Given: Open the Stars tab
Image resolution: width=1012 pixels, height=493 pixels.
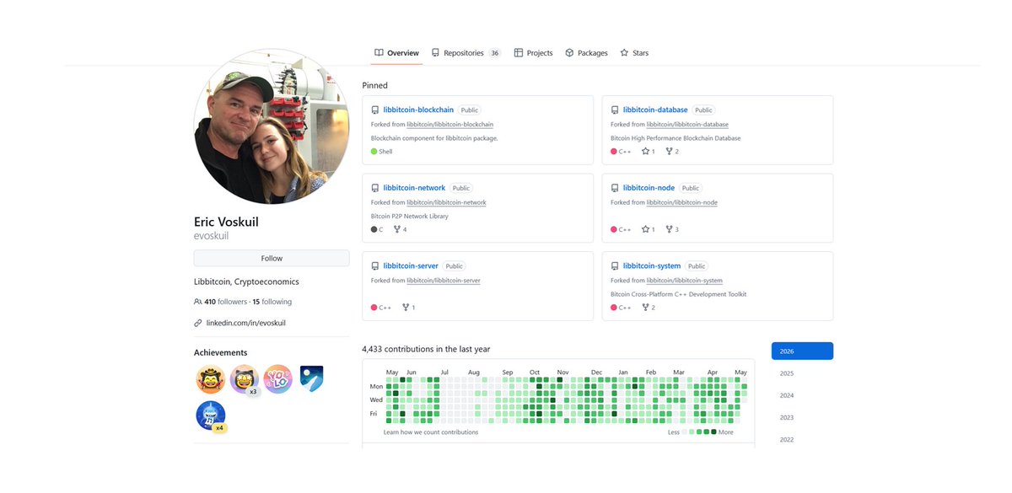Looking at the screenshot, I should pos(634,53).
